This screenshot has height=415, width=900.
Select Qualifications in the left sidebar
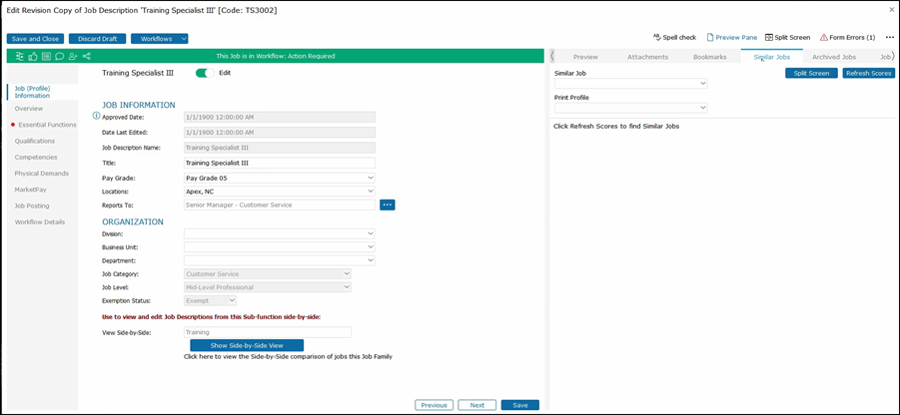pos(35,141)
